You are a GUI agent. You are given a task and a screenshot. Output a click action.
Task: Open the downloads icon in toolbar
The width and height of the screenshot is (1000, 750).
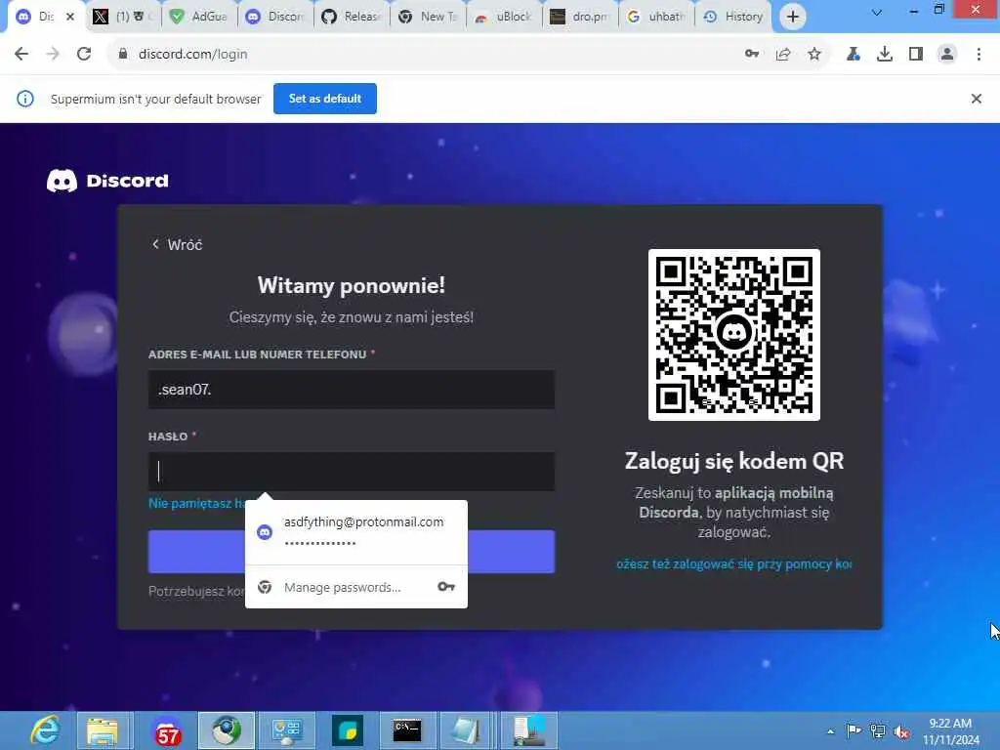[885, 55]
